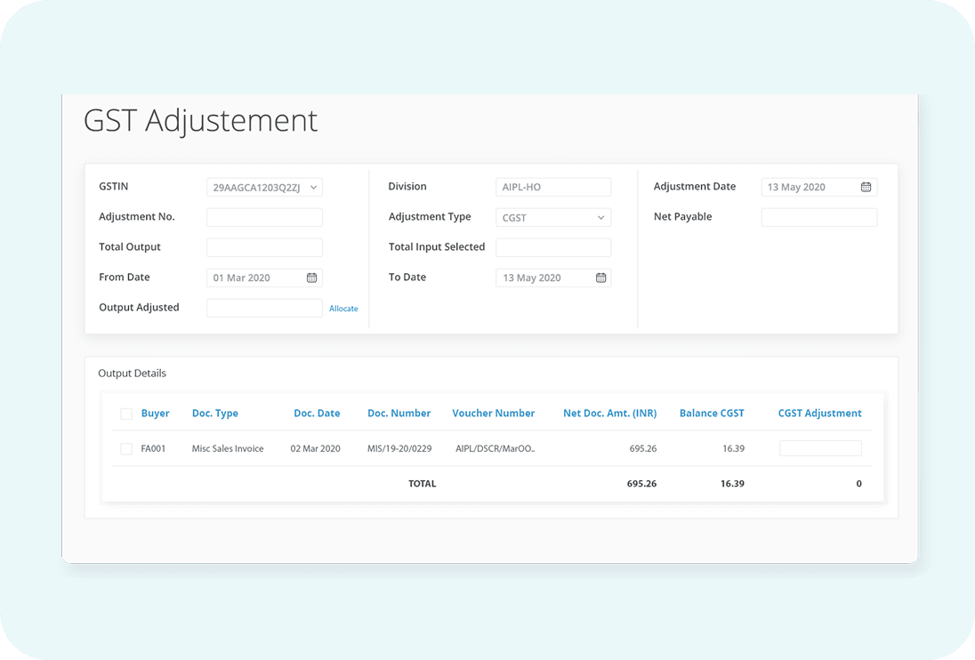Click the Balance CGST column header
Image resolution: width=975 pixels, height=660 pixels.
tap(712, 414)
